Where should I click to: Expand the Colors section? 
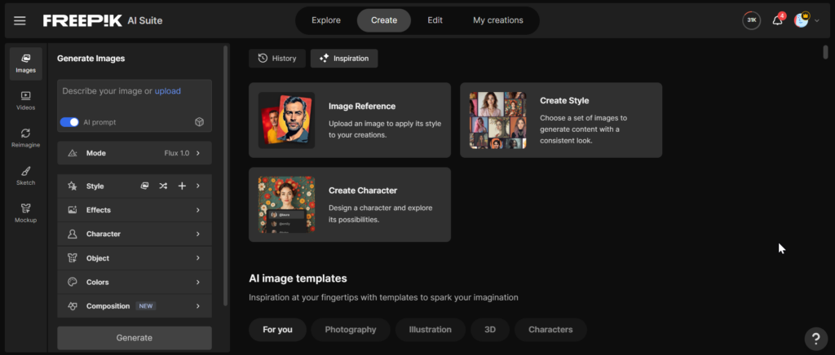[135, 282]
